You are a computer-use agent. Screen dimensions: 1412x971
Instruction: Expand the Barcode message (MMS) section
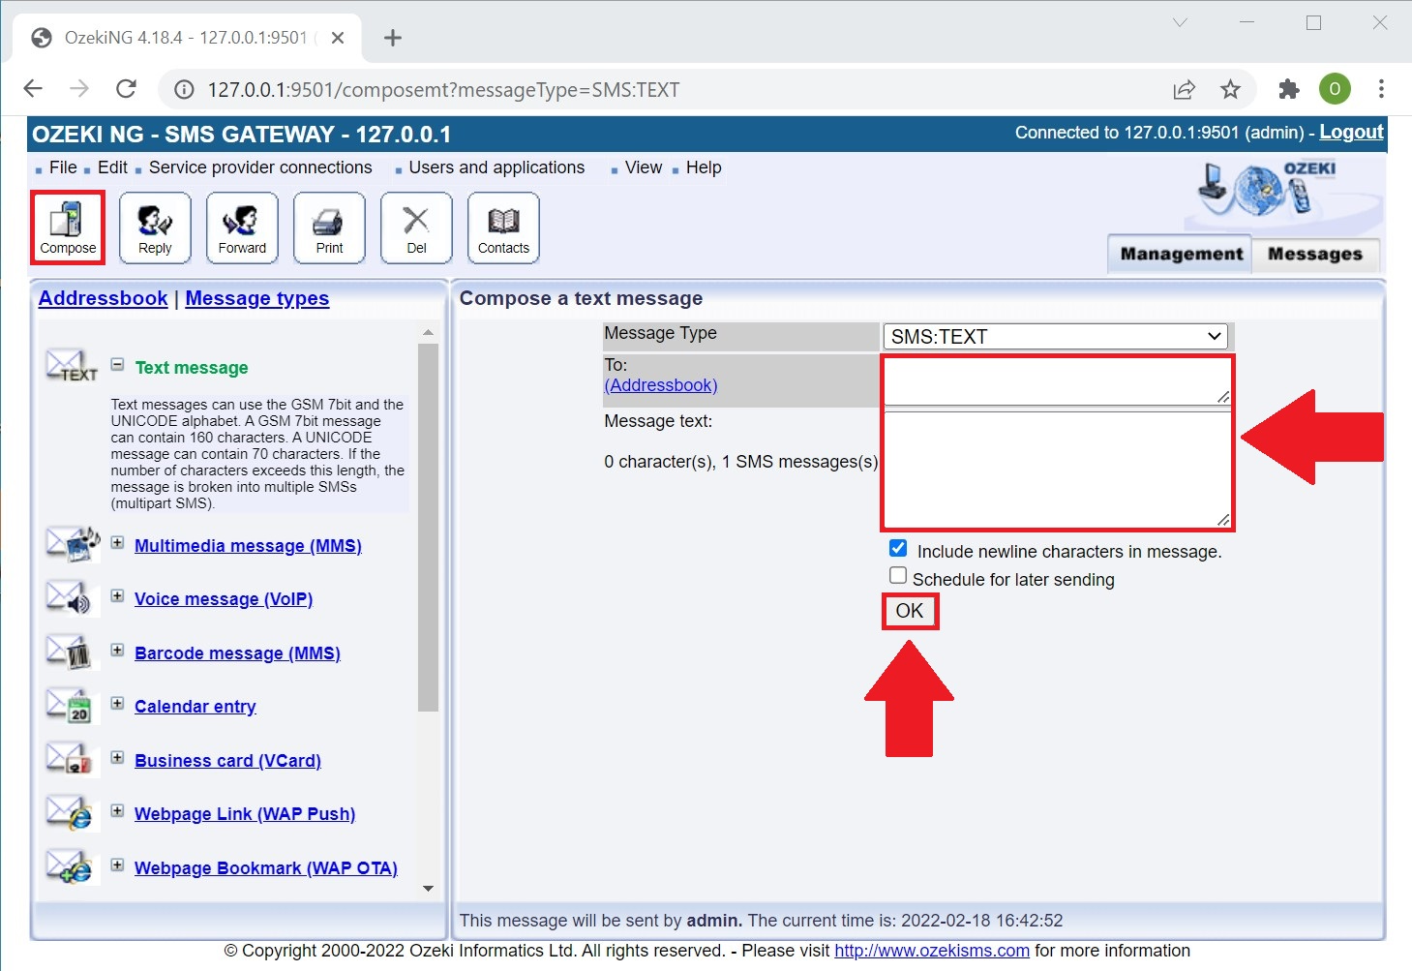117,650
